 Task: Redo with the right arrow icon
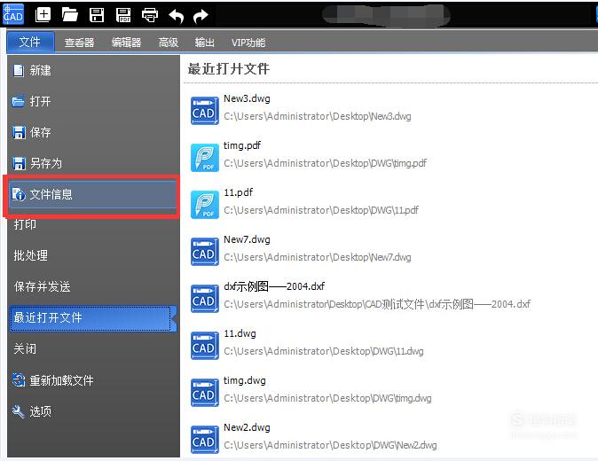(201, 16)
